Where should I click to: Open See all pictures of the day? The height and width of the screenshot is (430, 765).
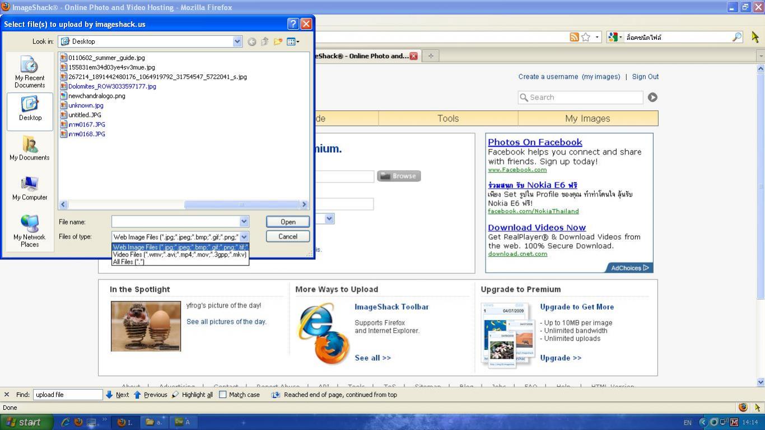[226, 322]
